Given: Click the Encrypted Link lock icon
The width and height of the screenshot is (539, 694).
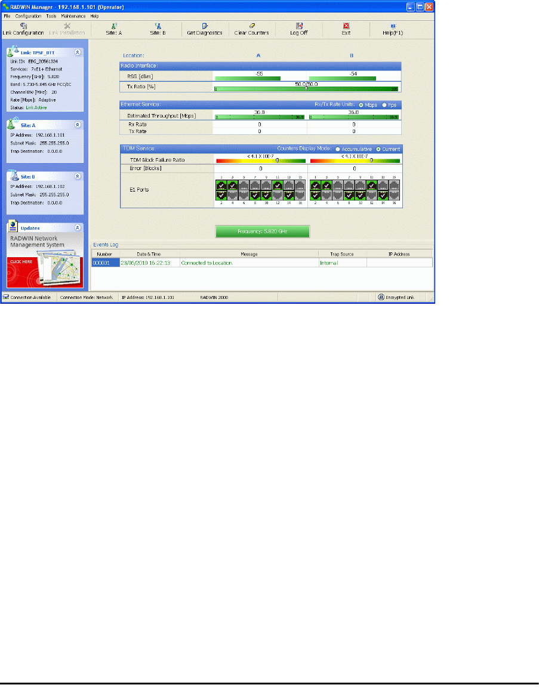Looking at the screenshot, I should click(x=381, y=297).
